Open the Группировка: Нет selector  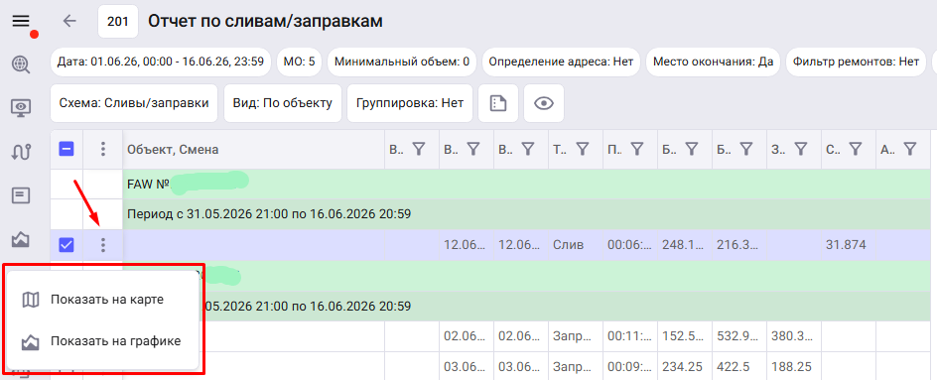tap(410, 103)
